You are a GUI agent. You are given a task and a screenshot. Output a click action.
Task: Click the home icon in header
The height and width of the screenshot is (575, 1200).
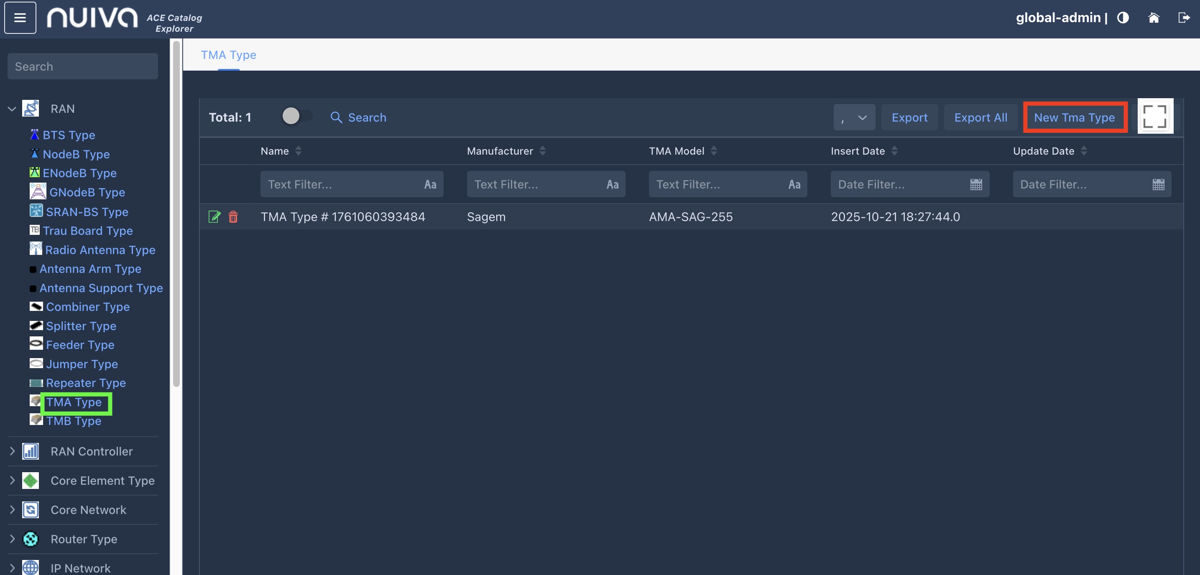pyautogui.click(x=1154, y=18)
